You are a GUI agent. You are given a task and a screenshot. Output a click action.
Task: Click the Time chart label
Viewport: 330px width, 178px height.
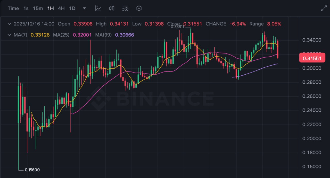pos(13,8)
